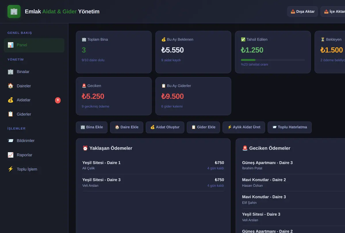Click the checkmark icon on Tahsil Edilen card

(243, 39)
